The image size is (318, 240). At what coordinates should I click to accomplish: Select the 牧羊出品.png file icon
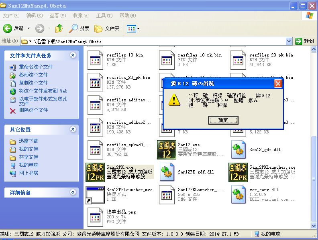pos(95,217)
